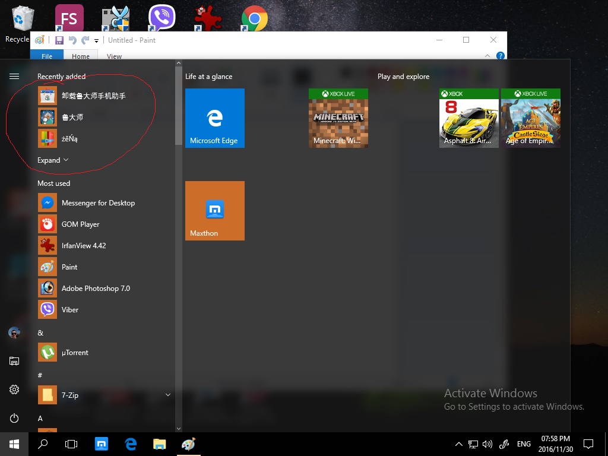Viewport: 608px width, 456px height.
Task: Show hidden icons in system tray
Action: click(x=459, y=444)
